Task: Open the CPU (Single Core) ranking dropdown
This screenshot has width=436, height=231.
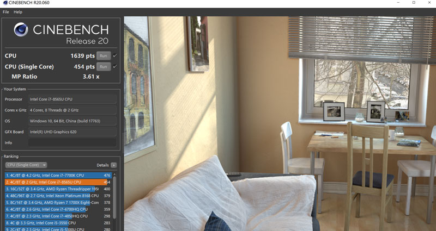Action: [x=26, y=165]
